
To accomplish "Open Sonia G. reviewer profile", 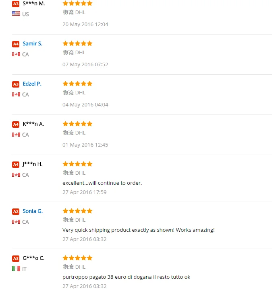I will 33,211.
